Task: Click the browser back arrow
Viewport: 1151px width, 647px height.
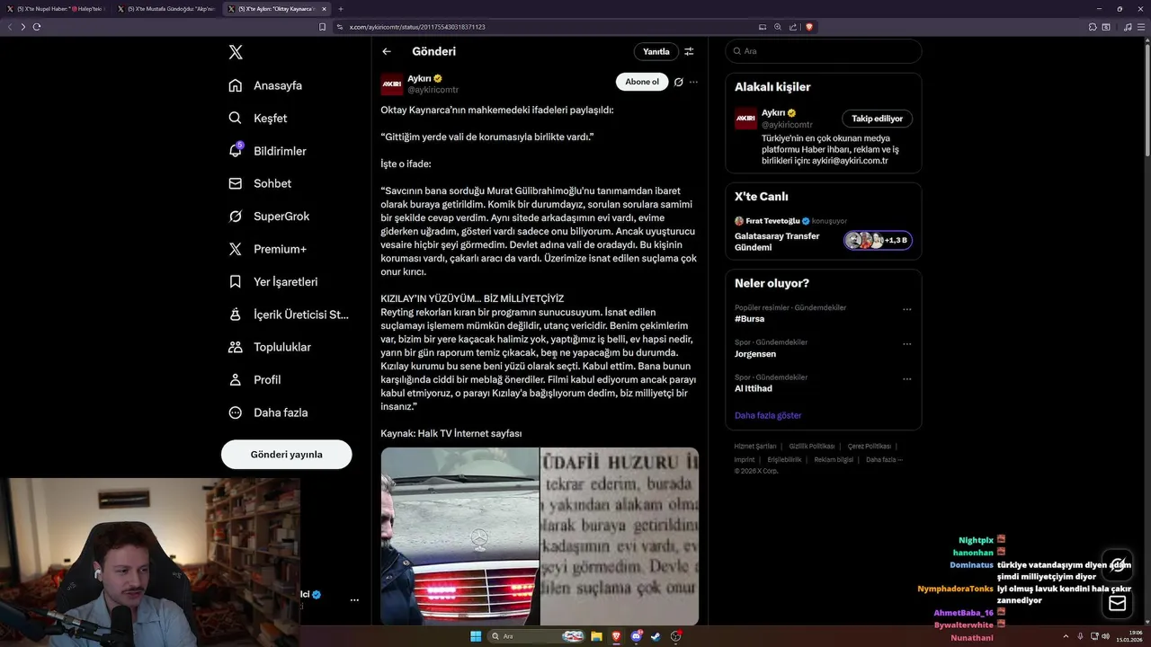Action: pyautogui.click(x=10, y=27)
